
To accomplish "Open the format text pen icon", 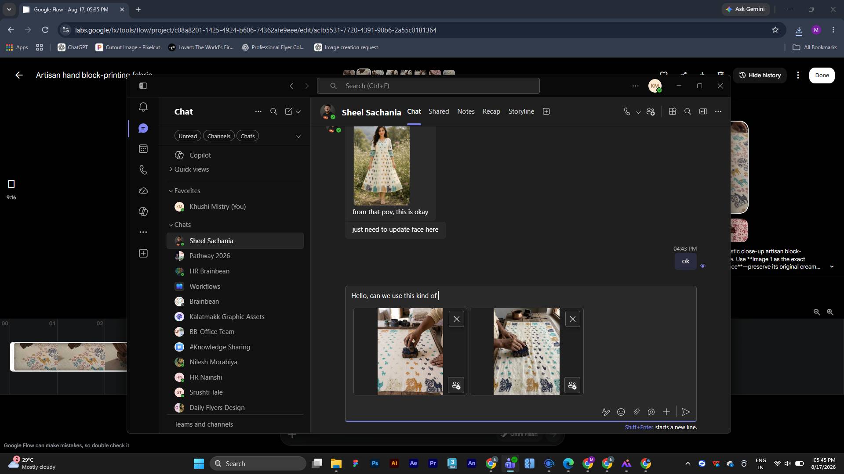I will point(606,412).
